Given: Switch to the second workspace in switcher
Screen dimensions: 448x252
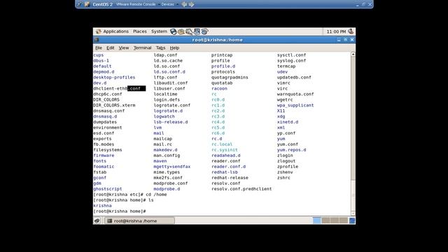Looking at the screenshot, I should [x=325, y=220].
